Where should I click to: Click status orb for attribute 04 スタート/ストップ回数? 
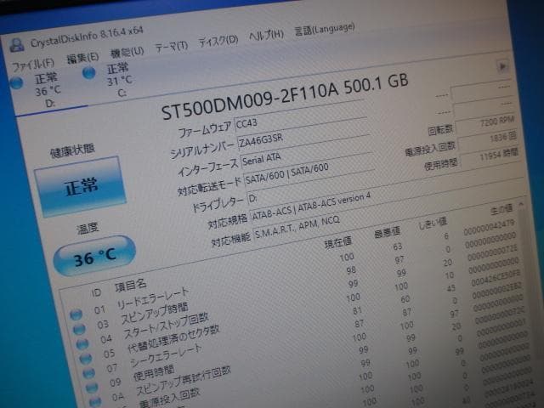82,343
